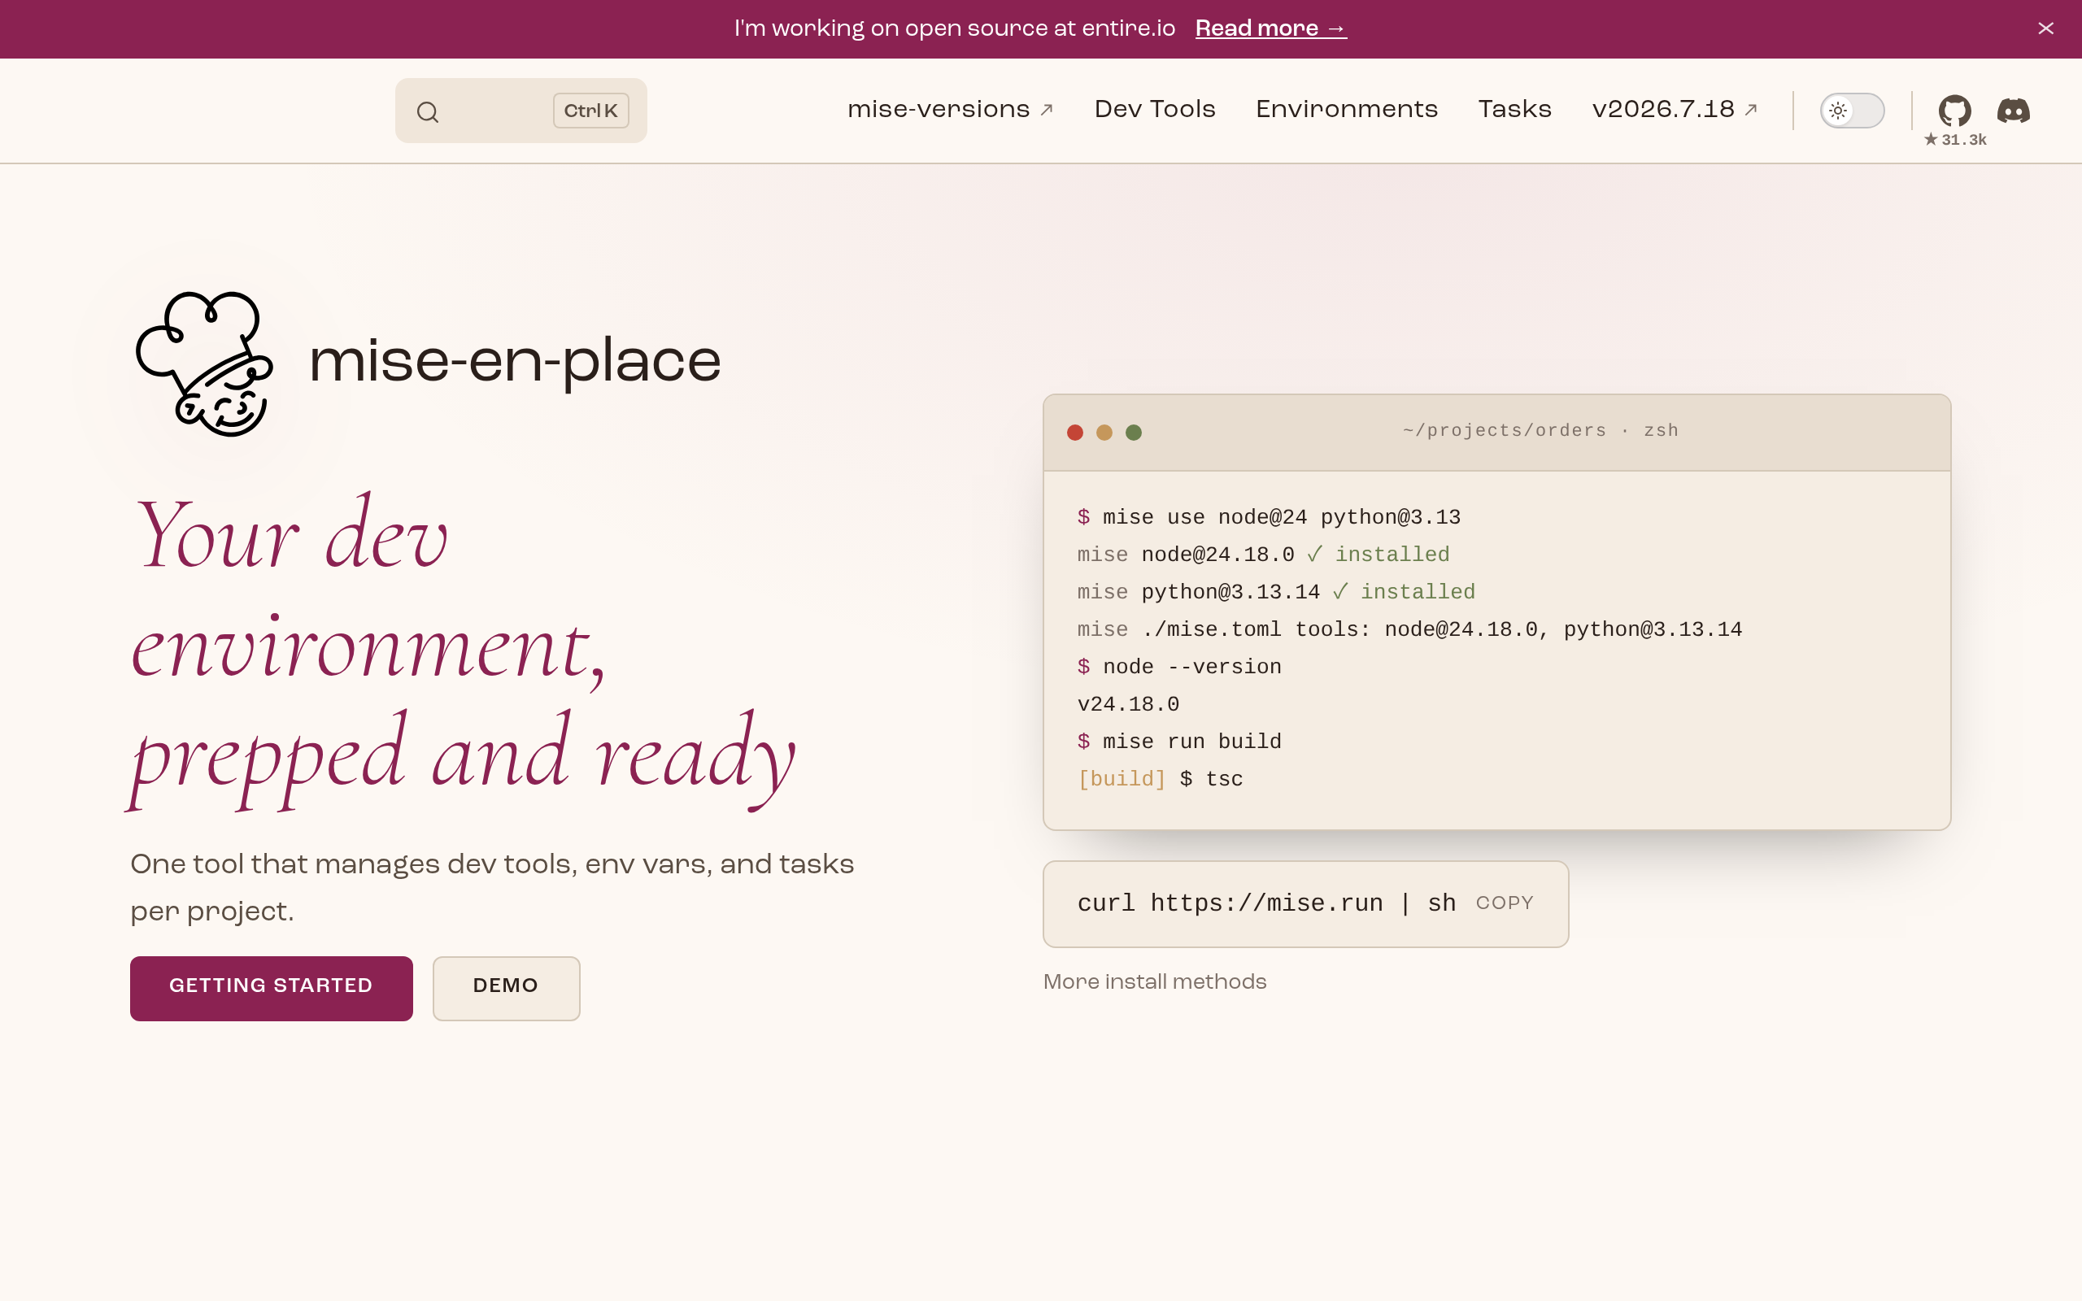Click the "node --version" command line
Screen dimensions: 2082x1301
point(1179,667)
